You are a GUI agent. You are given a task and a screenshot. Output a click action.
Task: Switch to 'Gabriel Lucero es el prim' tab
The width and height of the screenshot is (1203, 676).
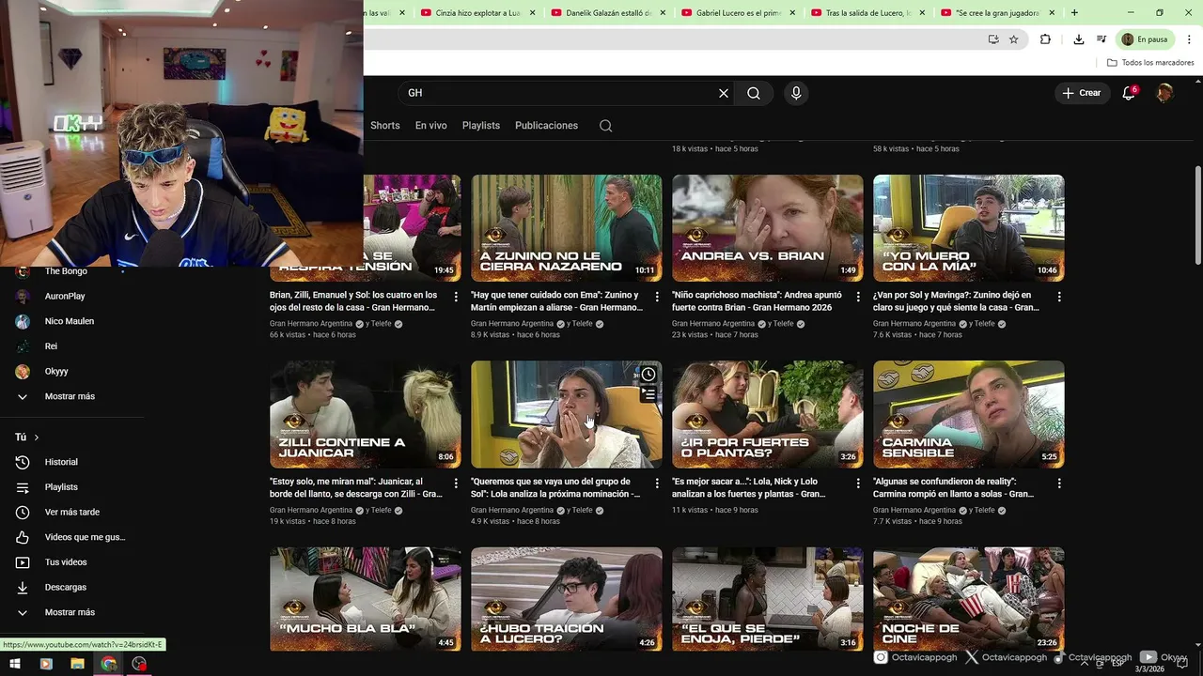(x=739, y=13)
